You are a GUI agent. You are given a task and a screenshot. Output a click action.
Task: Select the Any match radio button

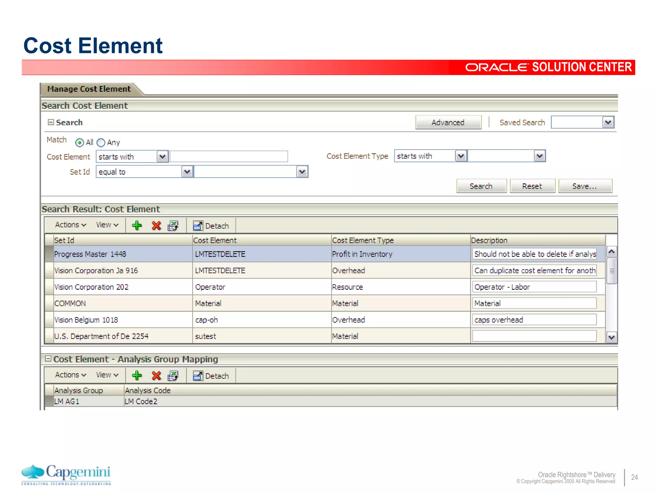101,142
